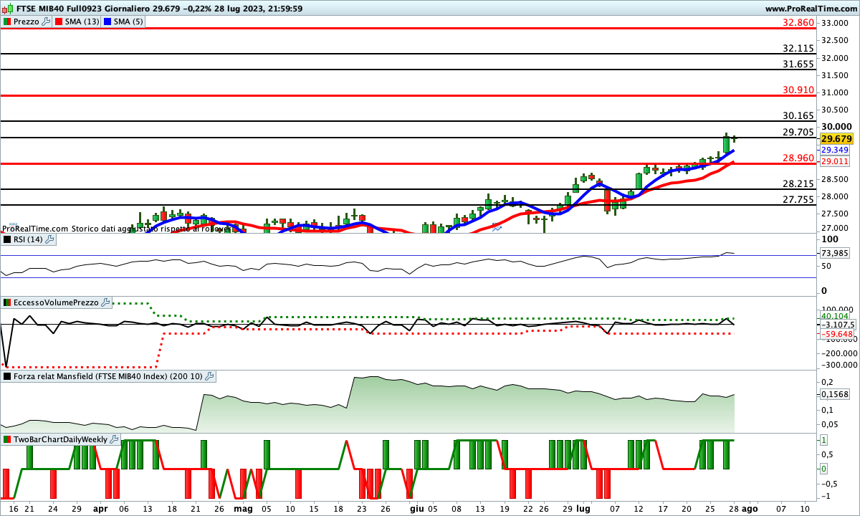Select the RSI (14) panel label
The image size is (860, 516).
(x=29, y=239)
